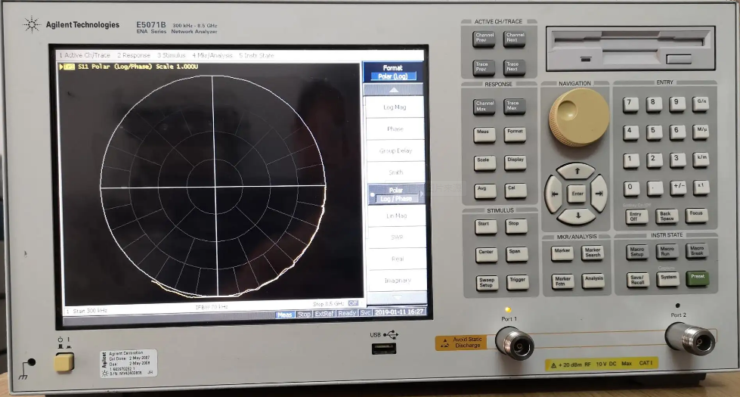Open the 1 Active Ch/Trace menu

(85, 55)
